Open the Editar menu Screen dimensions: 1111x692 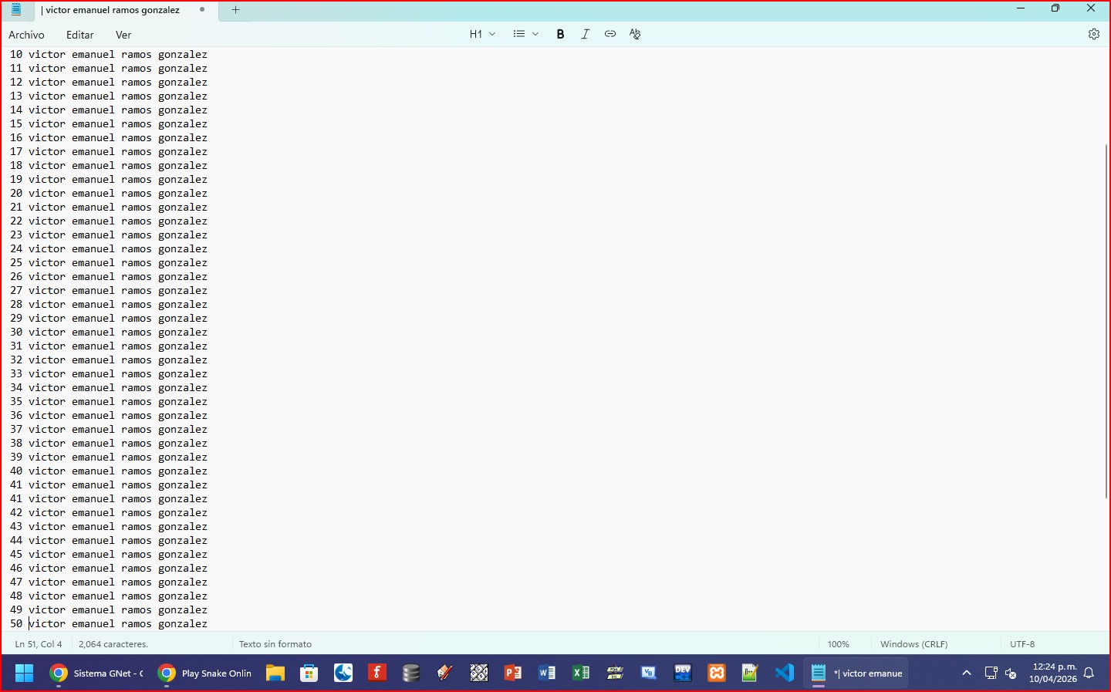pos(79,35)
